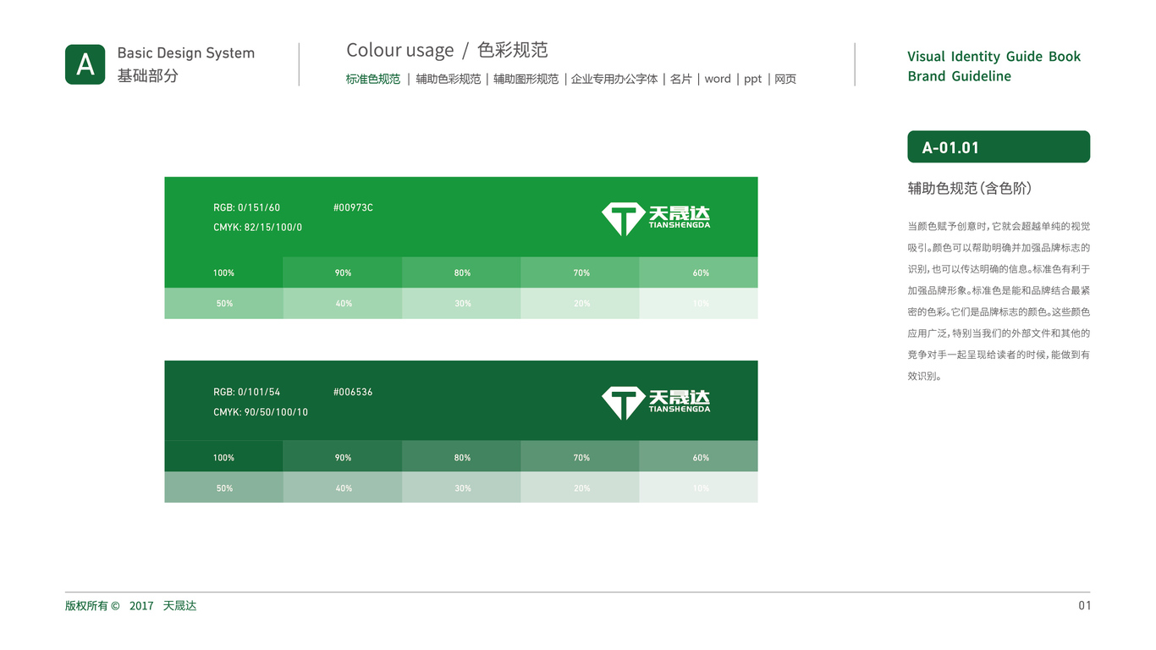Click the green A section icon
Screen dimensions: 1156x650
(x=85, y=64)
